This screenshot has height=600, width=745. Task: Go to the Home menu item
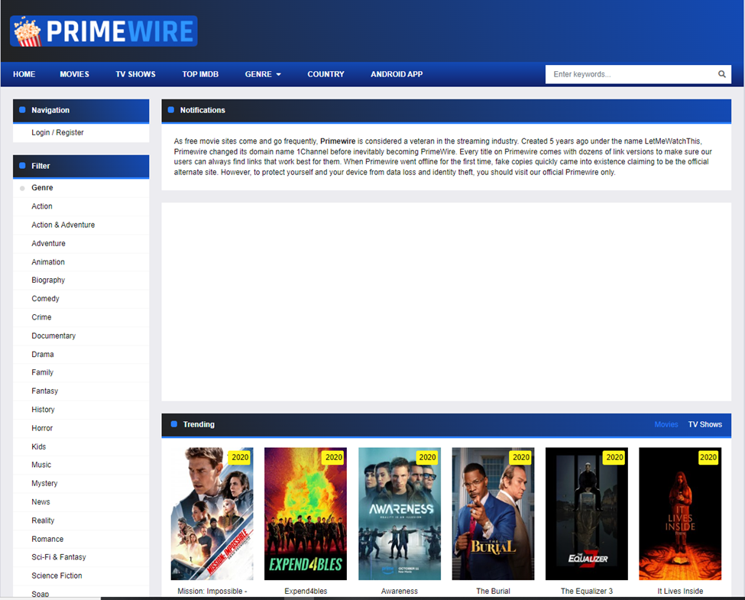tap(24, 74)
